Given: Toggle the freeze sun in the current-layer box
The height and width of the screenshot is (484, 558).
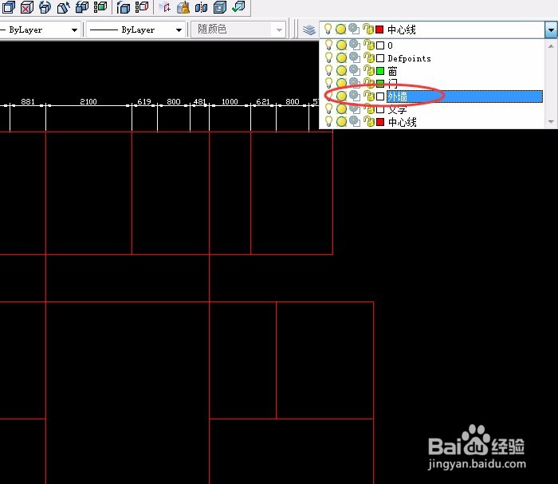Looking at the screenshot, I should point(340,30).
